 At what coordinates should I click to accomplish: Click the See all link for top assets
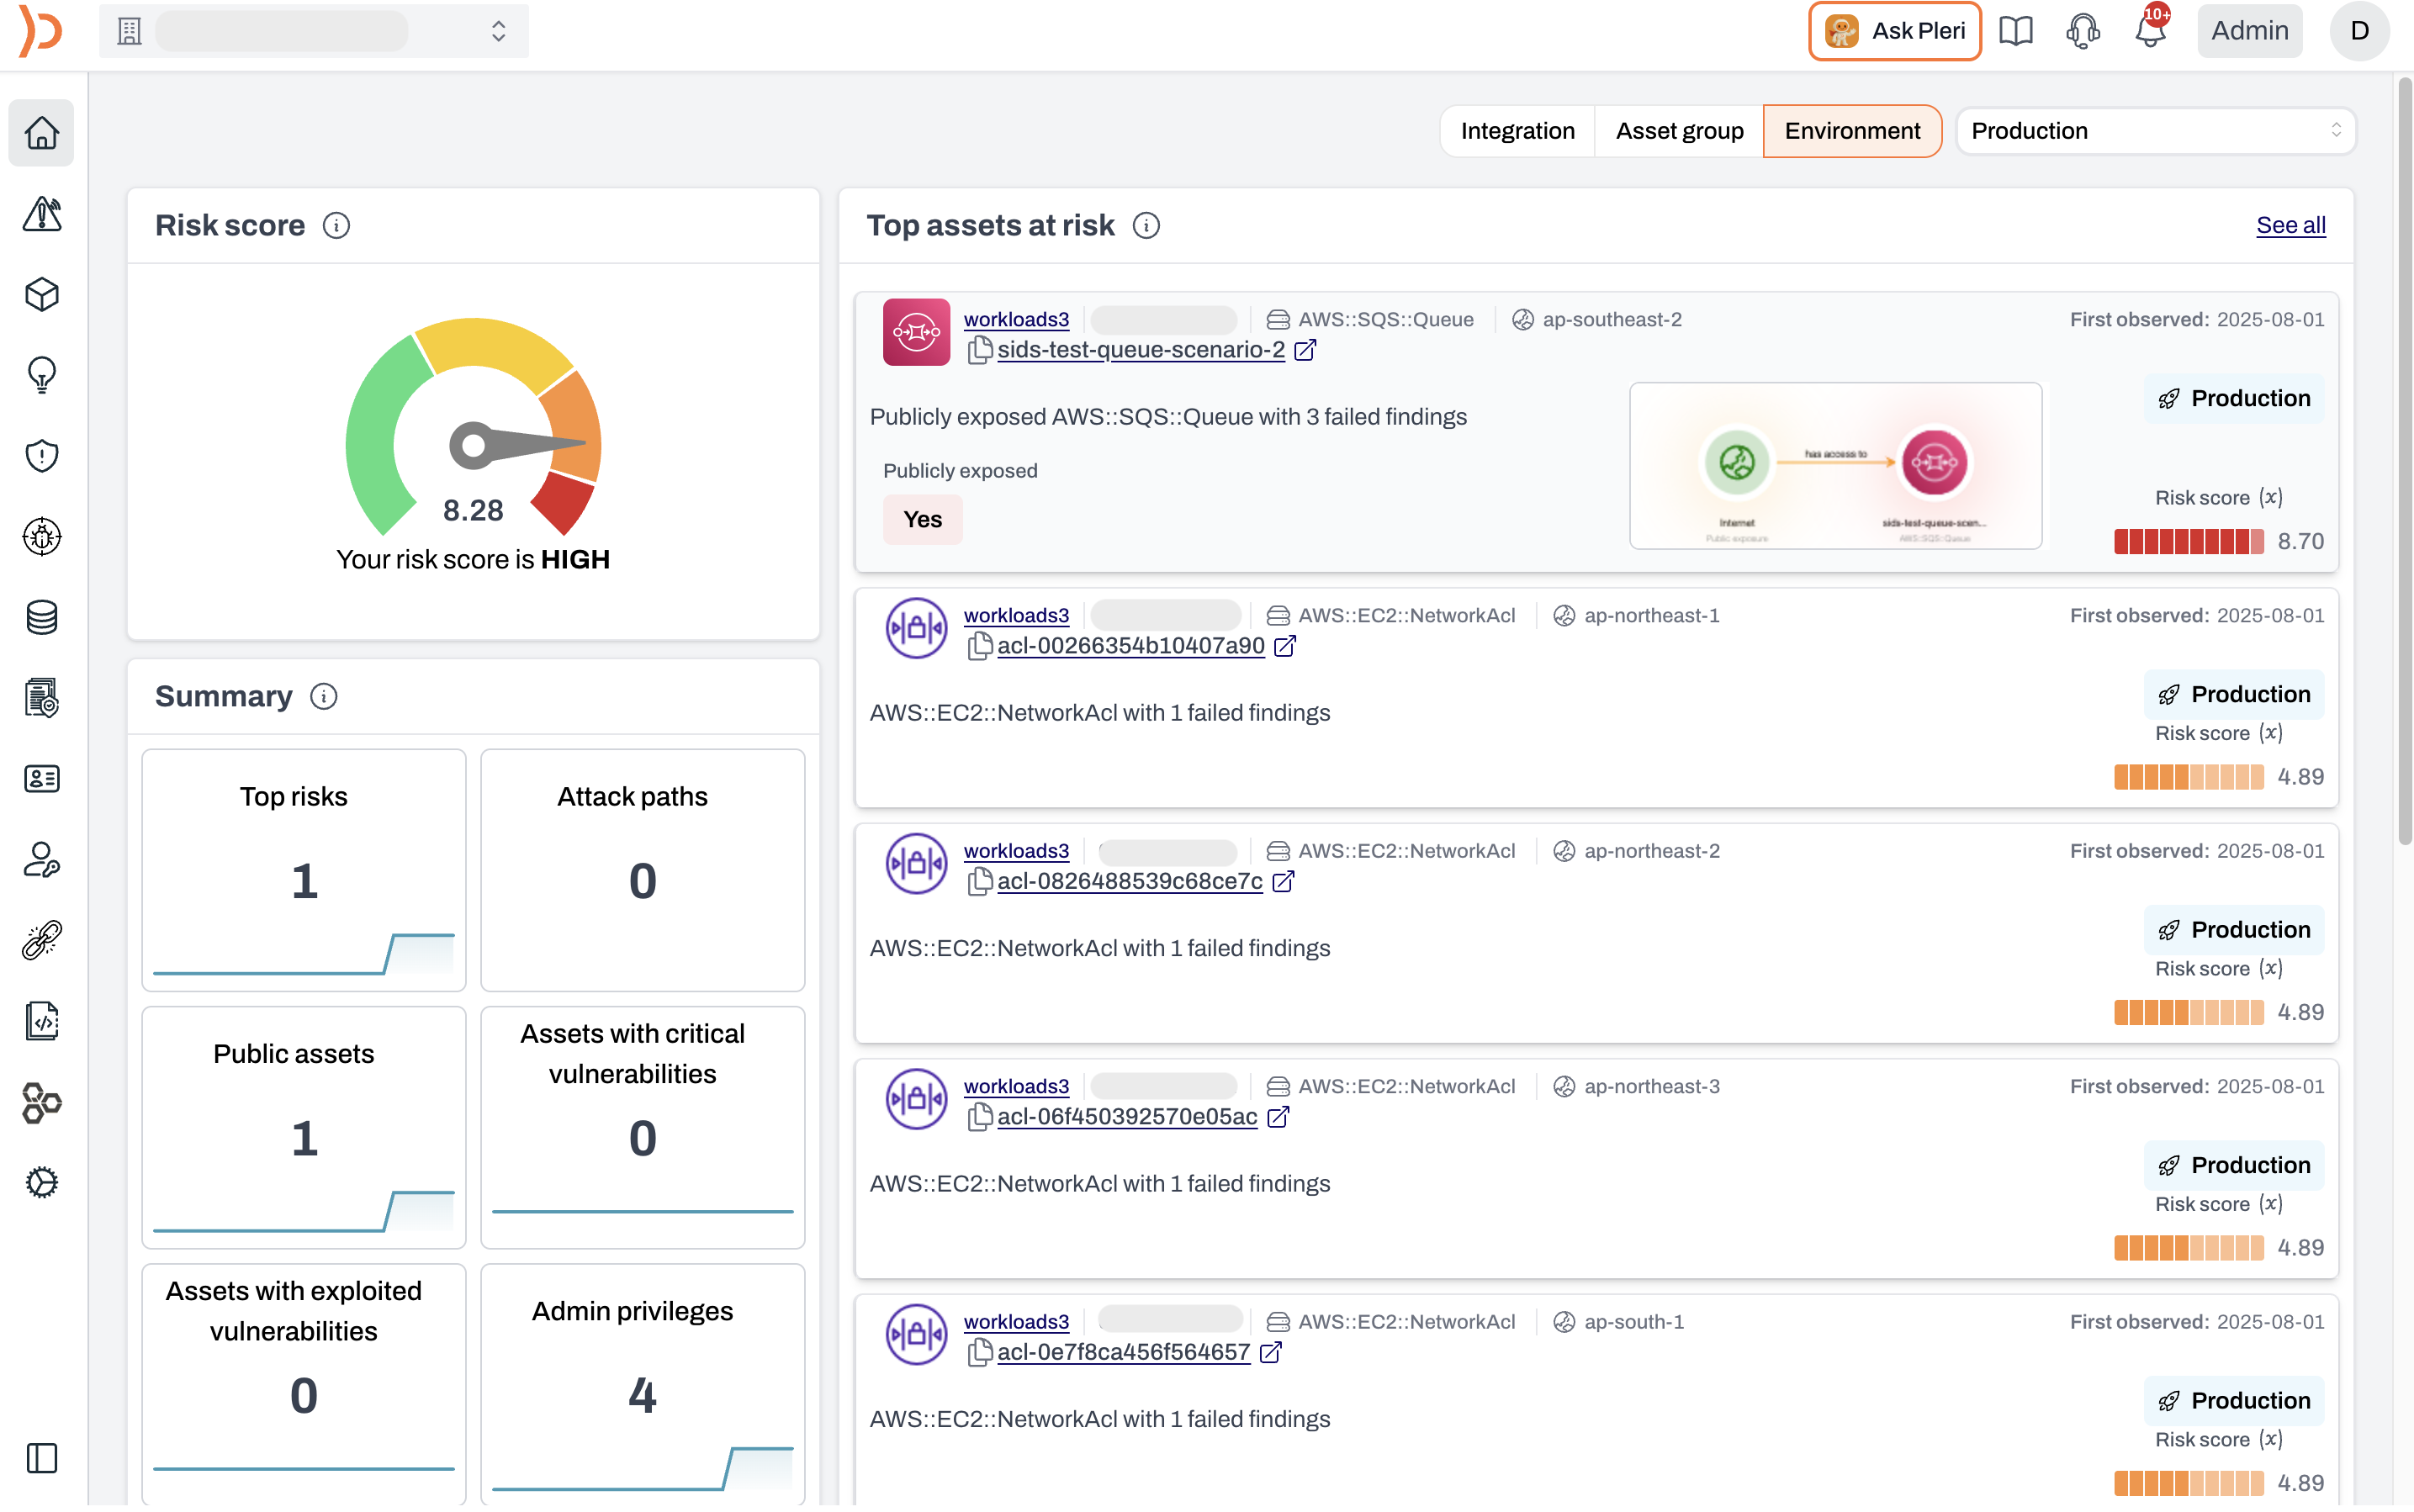[x=2290, y=225]
